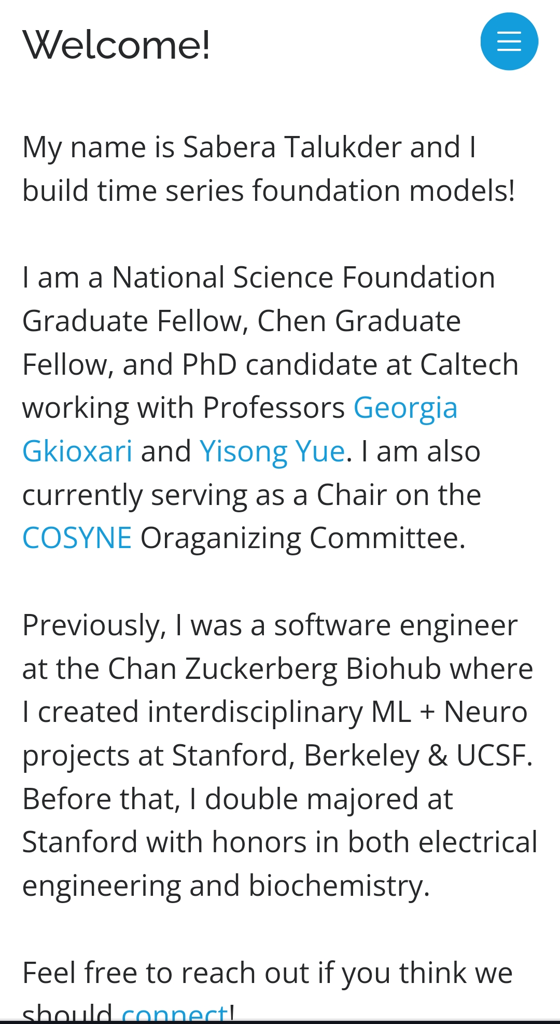
Task: Follow the Gkioxari link
Action: point(77,451)
